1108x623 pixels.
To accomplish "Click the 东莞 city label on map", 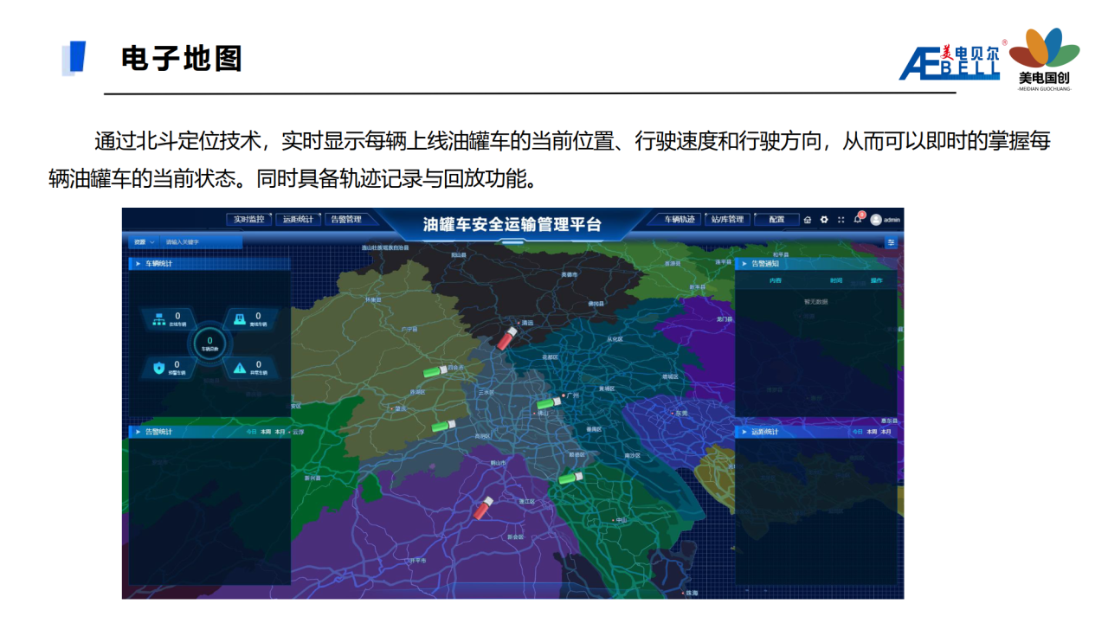I will [x=680, y=413].
